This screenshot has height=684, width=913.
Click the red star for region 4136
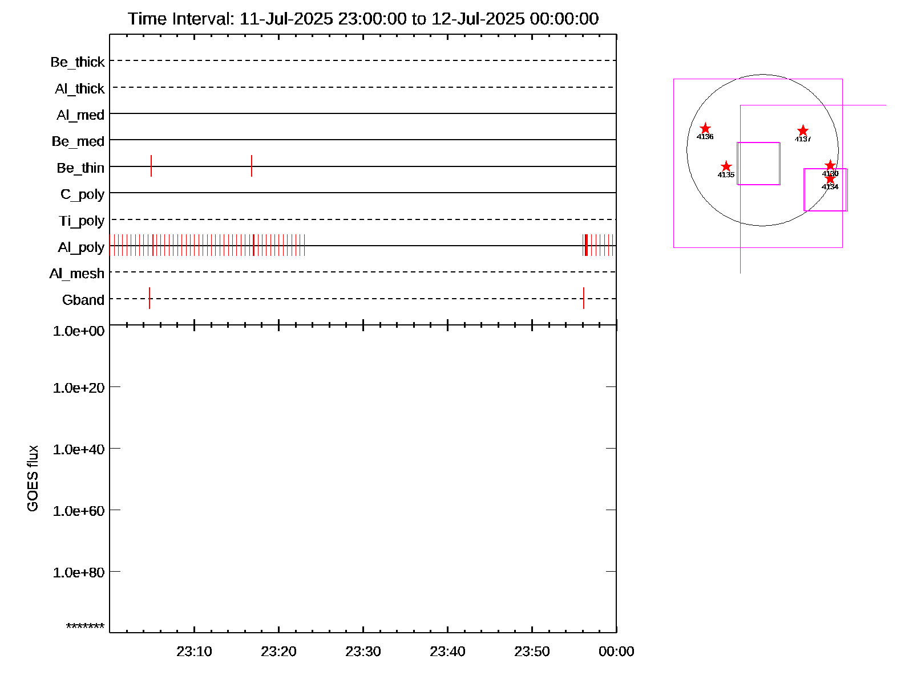click(x=705, y=128)
